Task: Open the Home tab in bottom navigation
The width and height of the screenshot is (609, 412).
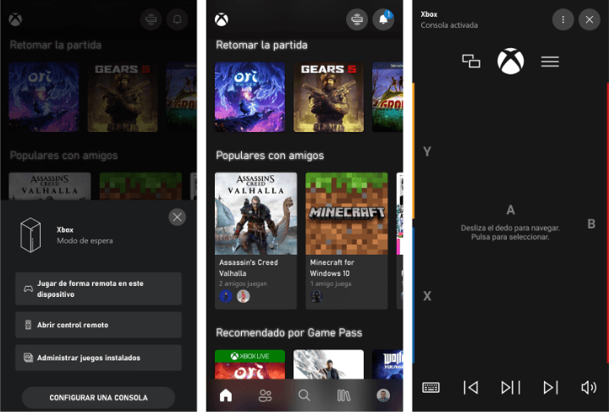Action: tap(226, 395)
